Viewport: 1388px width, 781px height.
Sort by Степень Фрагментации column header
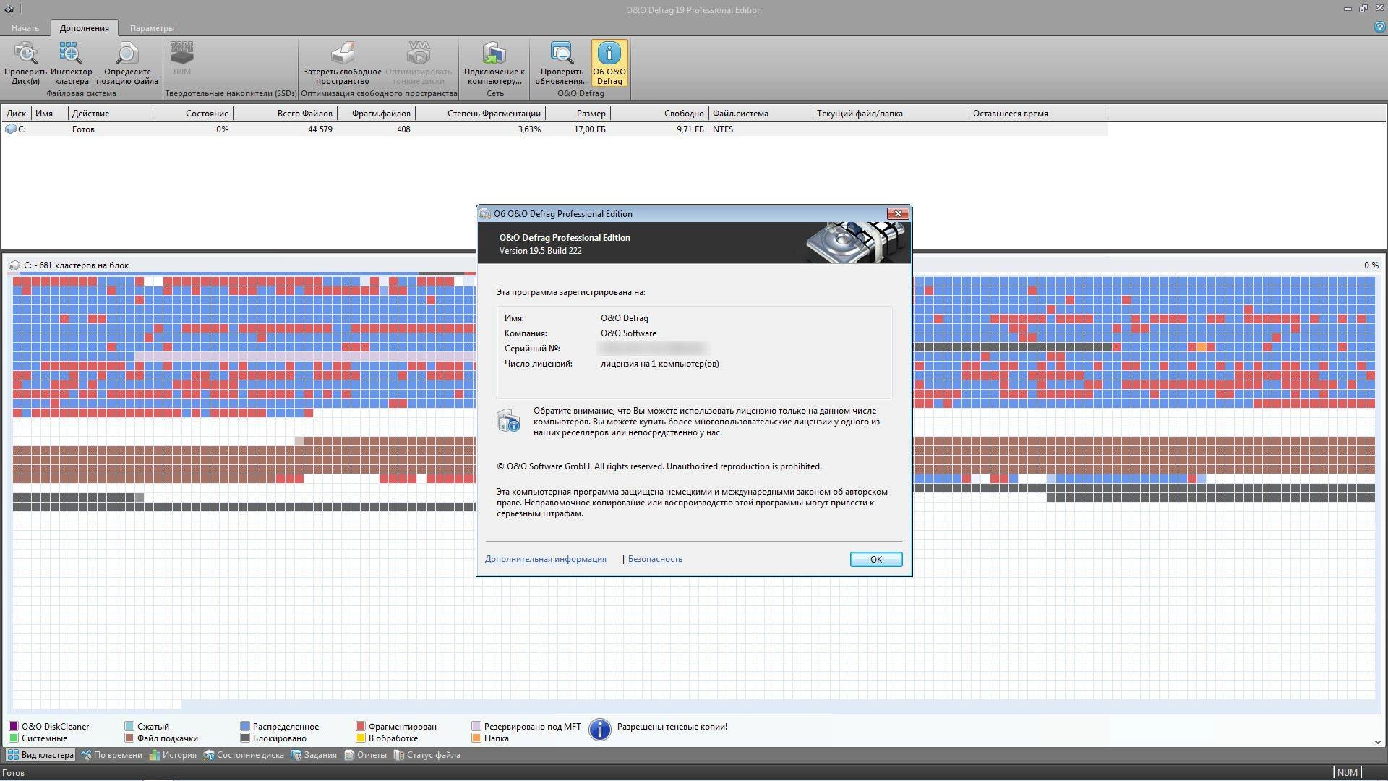click(480, 114)
